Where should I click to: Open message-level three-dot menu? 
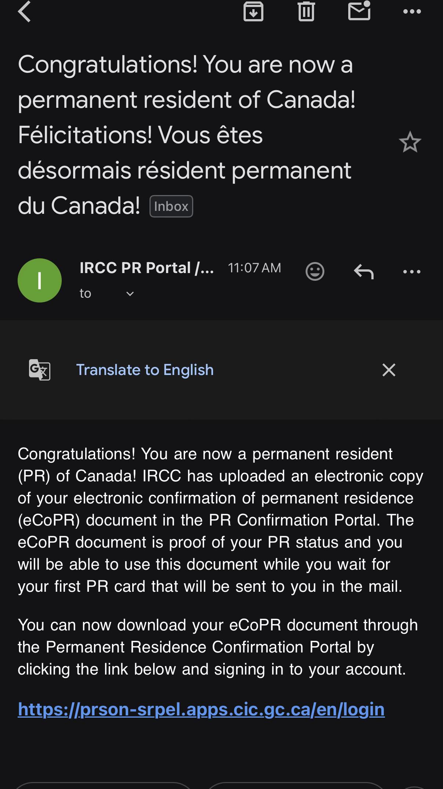412,272
